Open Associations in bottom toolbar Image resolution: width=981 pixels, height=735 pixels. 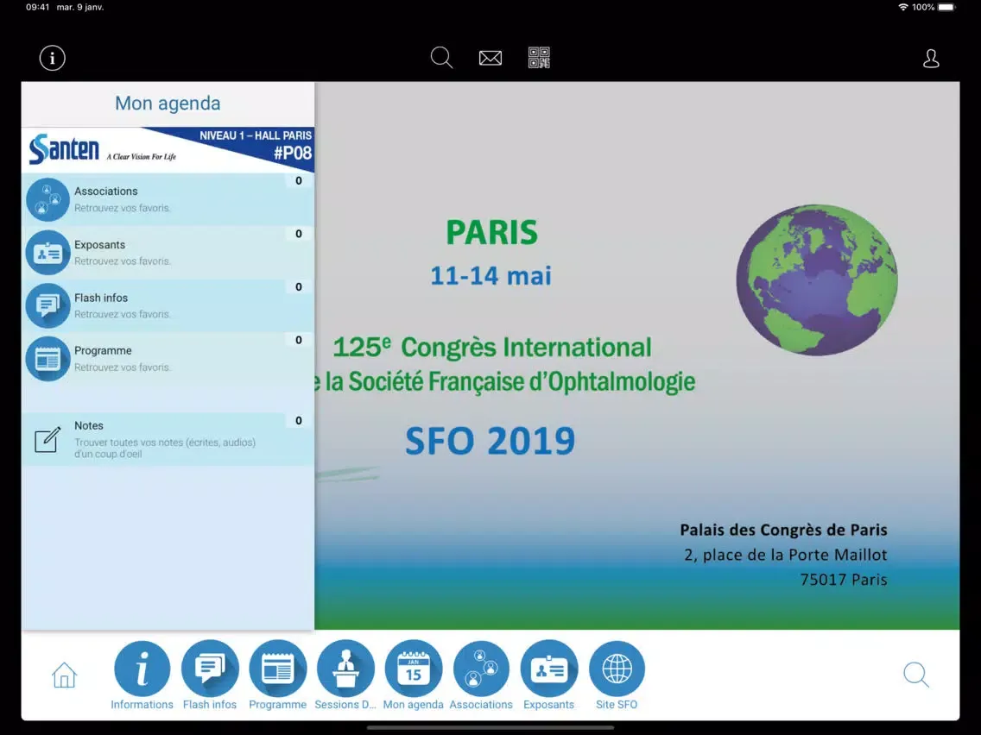[481, 670]
